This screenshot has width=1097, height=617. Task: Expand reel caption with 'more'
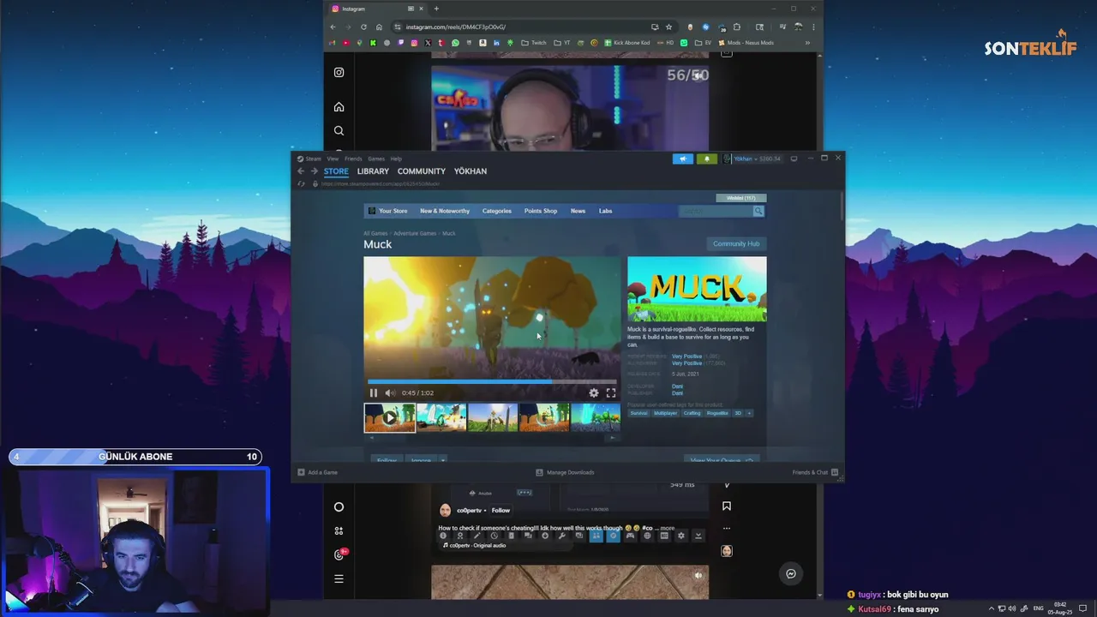click(x=667, y=528)
